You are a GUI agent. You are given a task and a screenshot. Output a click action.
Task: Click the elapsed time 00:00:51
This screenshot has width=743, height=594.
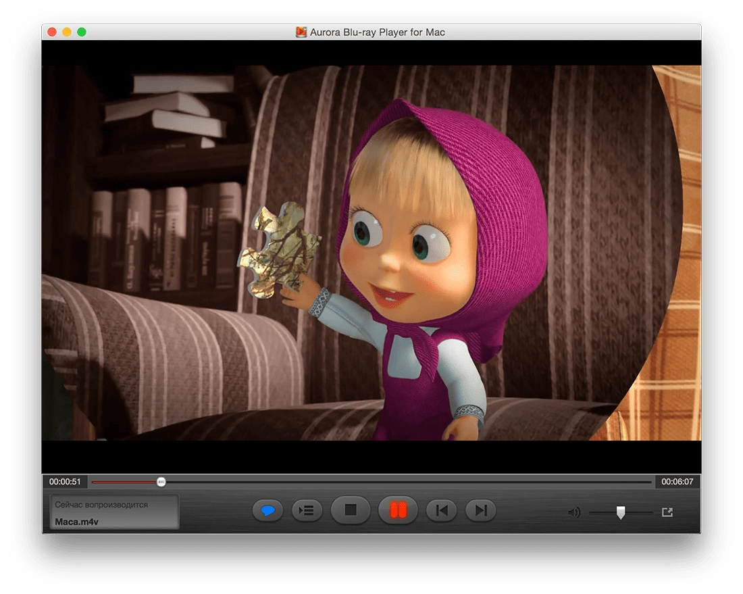click(65, 482)
